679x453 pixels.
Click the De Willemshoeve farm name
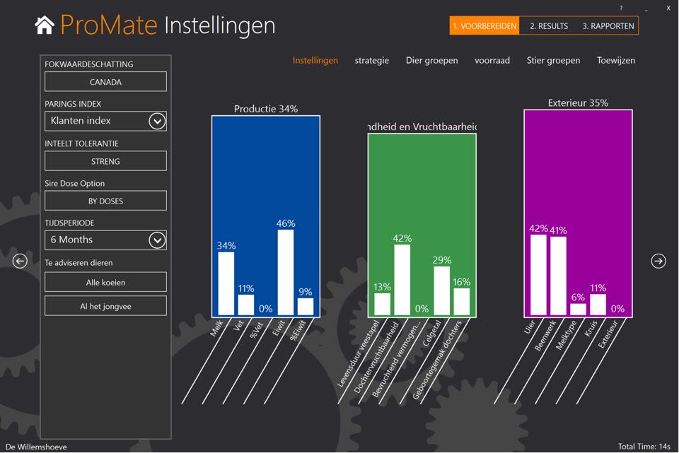click(x=36, y=447)
